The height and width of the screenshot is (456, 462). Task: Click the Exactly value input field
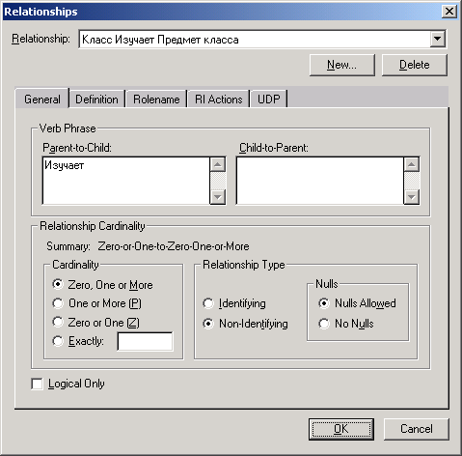[x=145, y=341]
